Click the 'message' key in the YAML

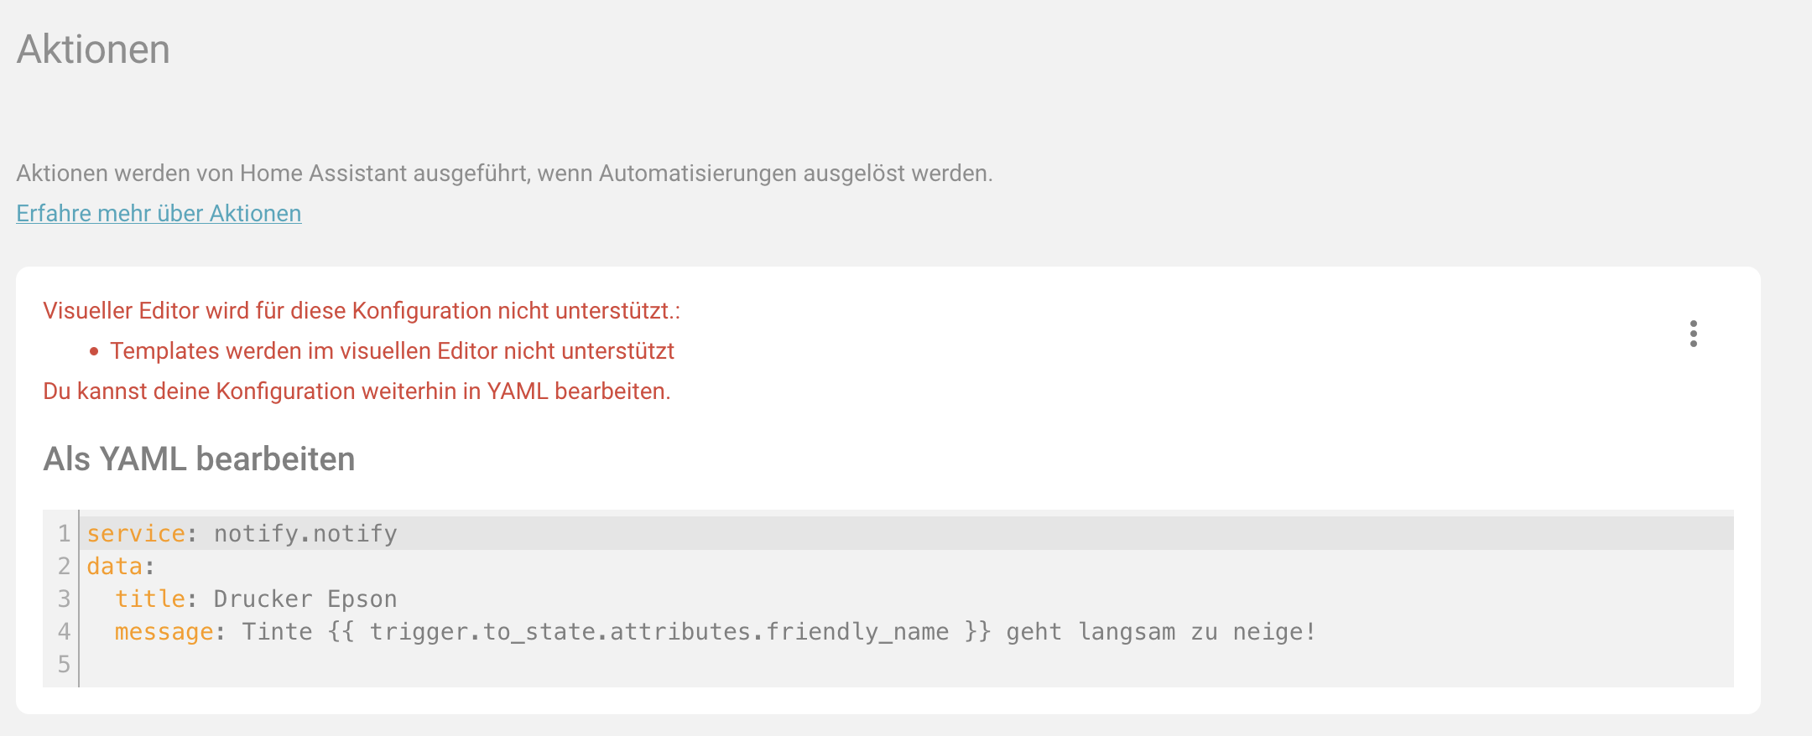164,632
